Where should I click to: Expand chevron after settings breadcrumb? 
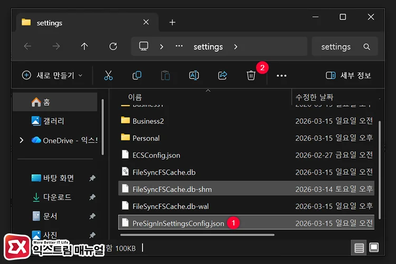(x=235, y=47)
